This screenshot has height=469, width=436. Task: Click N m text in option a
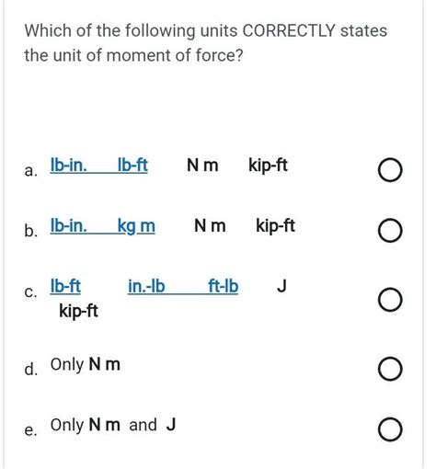pyautogui.click(x=202, y=166)
